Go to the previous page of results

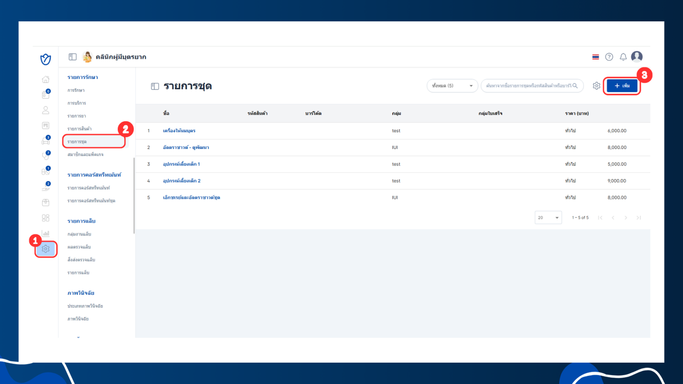click(613, 218)
